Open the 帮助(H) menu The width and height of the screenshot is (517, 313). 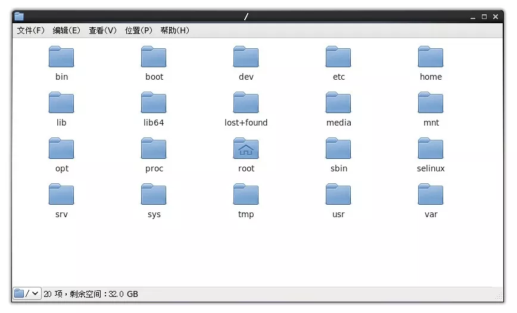click(175, 30)
